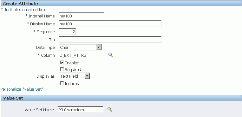Viewport: 242px width, 117px height.
Task: Select the Indexed checkbox label text
Action: (72, 83)
